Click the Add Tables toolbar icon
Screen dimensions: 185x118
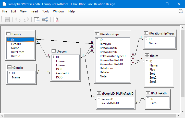coord(37,20)
